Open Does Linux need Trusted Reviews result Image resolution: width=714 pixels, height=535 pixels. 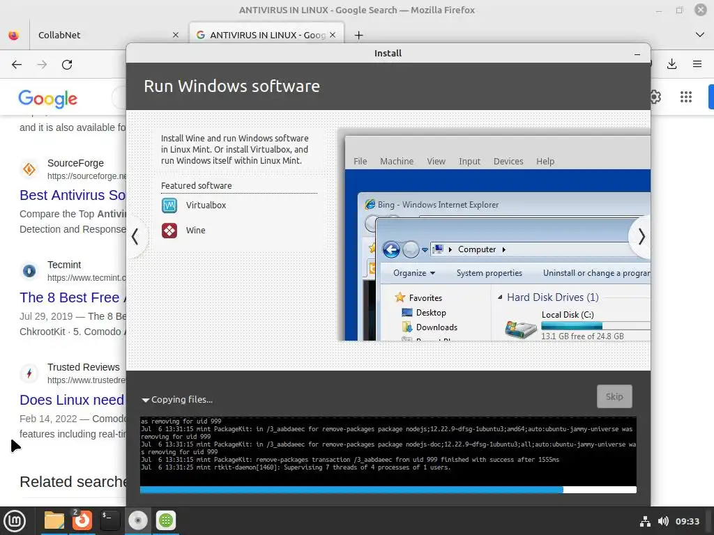[x=73, y=400]
